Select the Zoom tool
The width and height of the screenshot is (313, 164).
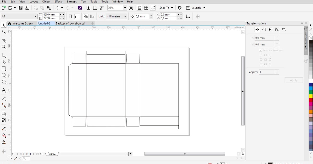3,47
